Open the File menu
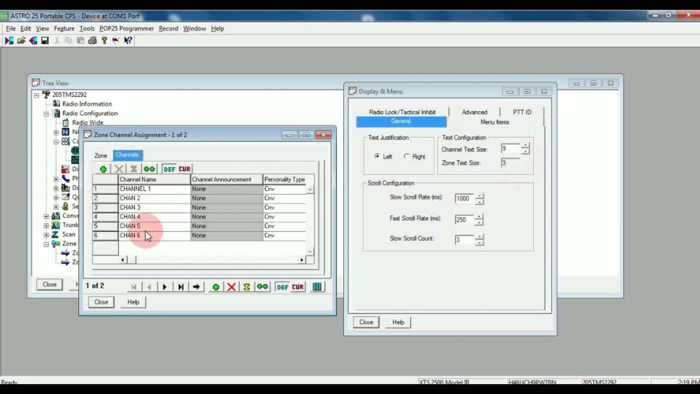Viewport: 700px width, 394px height. pyautogui.click(x=11, y=28)
